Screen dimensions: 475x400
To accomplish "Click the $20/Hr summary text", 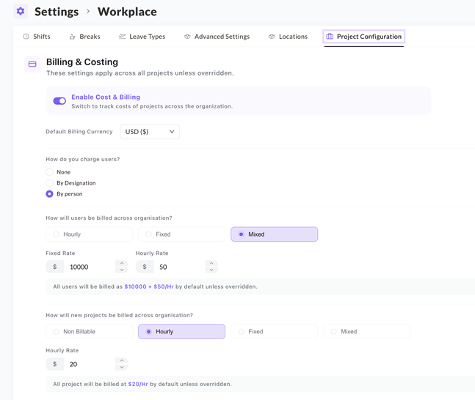I will pyautogui.click(x=138, y=384).
